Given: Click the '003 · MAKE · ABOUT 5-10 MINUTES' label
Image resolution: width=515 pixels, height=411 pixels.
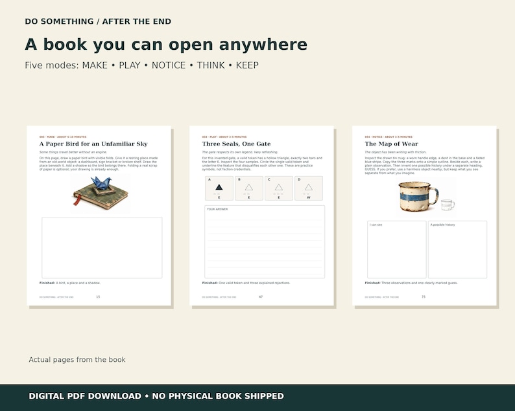Looking at the screenshot, I should click(x=63, y=137).
